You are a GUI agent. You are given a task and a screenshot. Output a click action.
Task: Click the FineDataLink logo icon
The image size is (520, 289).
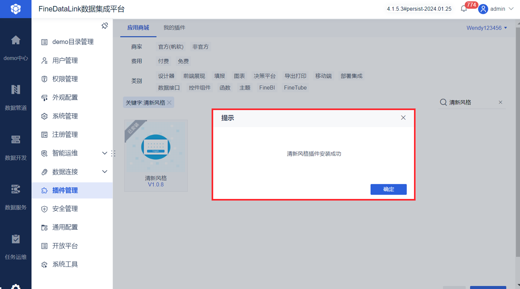pos(16,9)
